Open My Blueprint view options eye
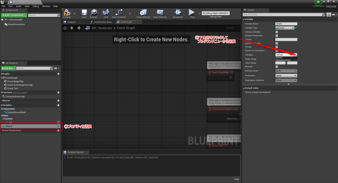This screenshot has width=338, height=183. coord(56,68)
